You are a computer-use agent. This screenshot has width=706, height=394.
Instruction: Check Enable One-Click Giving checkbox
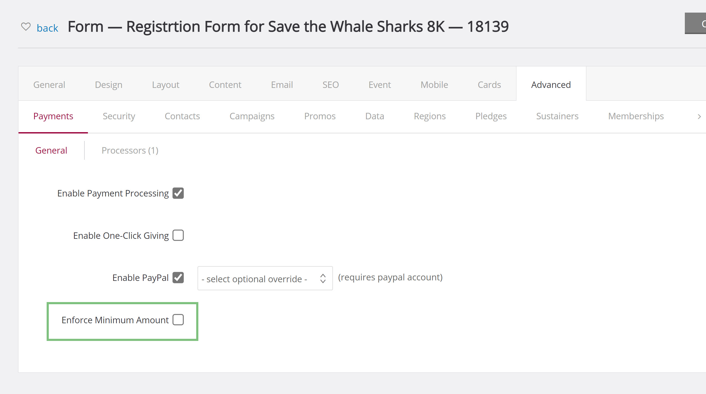pos(178,235)
